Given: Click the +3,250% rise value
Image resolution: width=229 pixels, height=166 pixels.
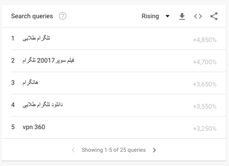Looking at the screenshot, I should coord(205,129).
